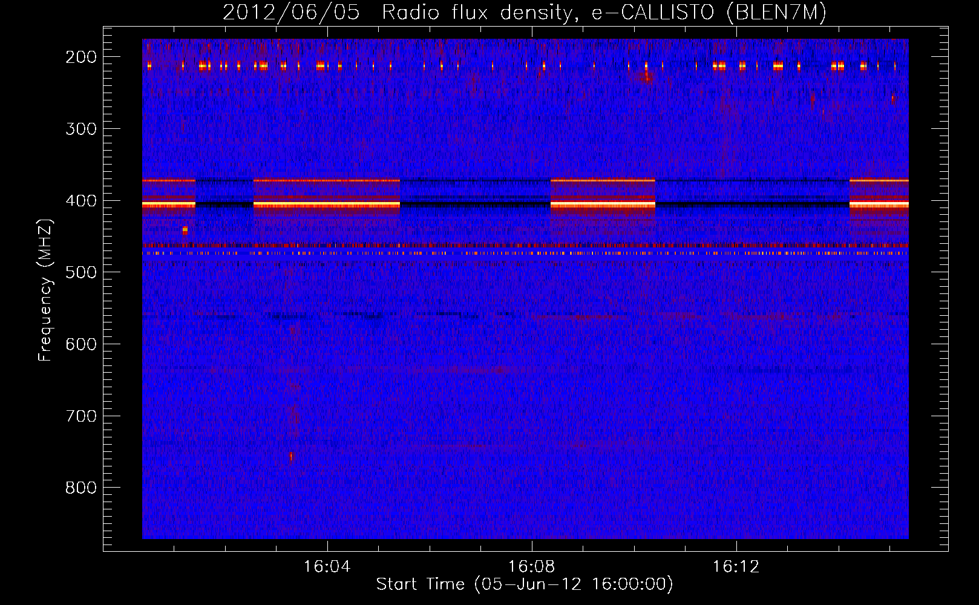Click the Frequency (MHZ) axis label
This screenshot has width=979, height=605.
[x=45, y=290]
